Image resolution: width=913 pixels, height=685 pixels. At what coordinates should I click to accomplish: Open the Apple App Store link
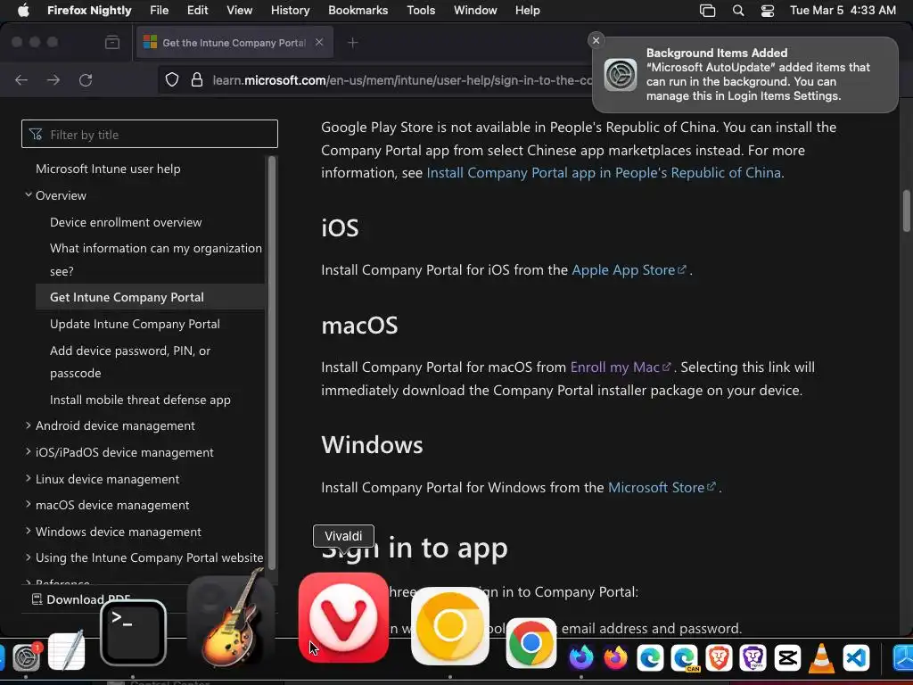[x=629, y=269]
